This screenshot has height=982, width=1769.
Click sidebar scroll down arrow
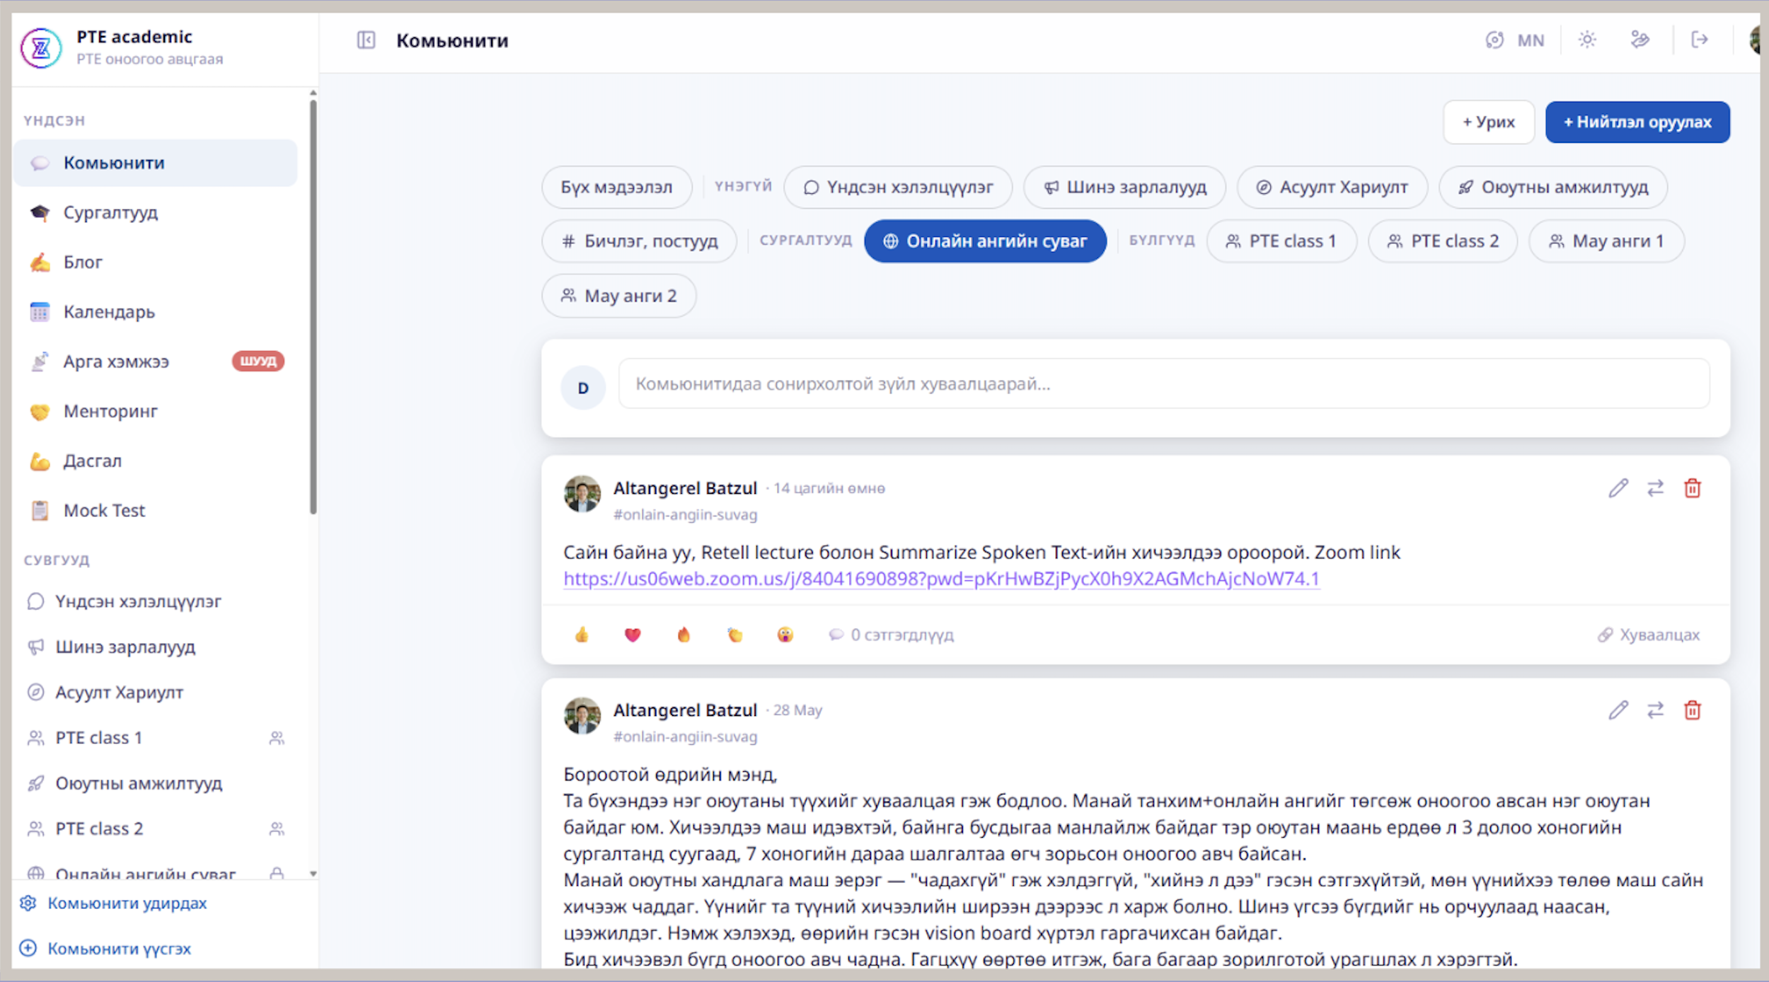coord(313,874)
